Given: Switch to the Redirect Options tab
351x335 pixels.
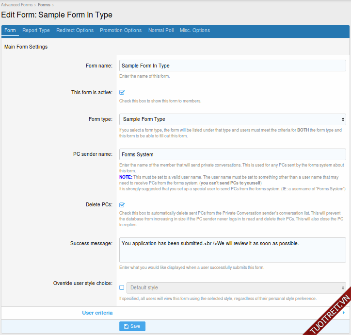Looking at the screenshot, I should 75,30.
